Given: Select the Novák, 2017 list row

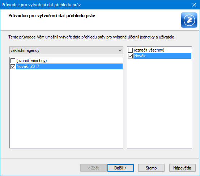Looking at the screenshot, I should 69,66.
